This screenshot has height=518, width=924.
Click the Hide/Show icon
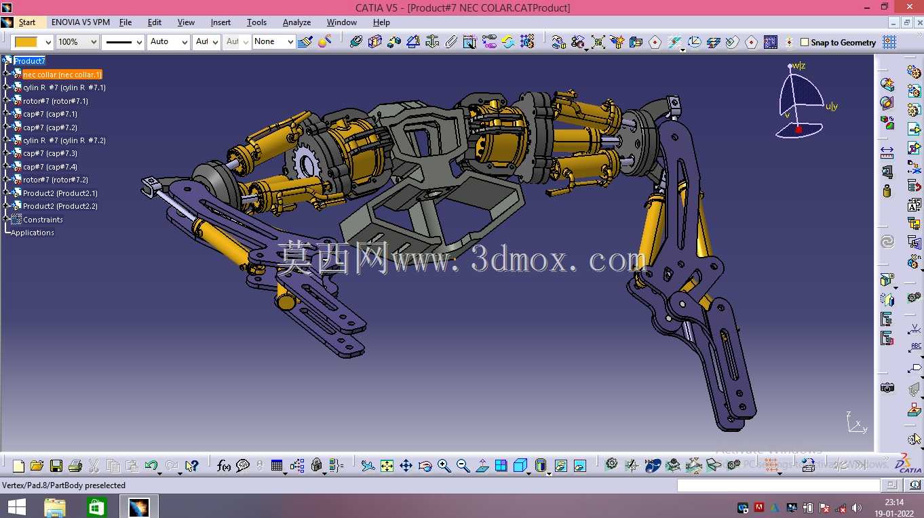click(561, 466)
